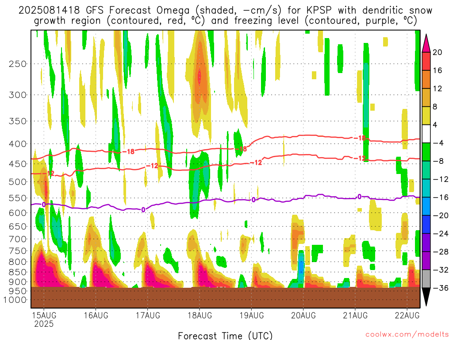
Task: Click the colorbar value 8
Action: (x=435, y=107)
